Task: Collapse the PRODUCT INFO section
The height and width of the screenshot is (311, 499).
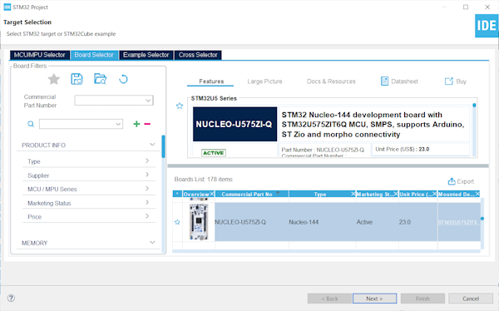Action: 152,145
